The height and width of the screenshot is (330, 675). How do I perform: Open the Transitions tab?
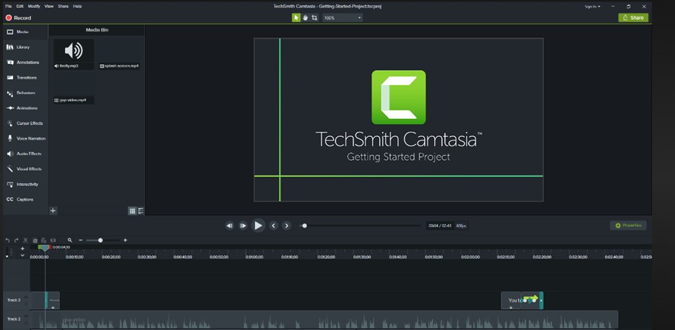25,77
